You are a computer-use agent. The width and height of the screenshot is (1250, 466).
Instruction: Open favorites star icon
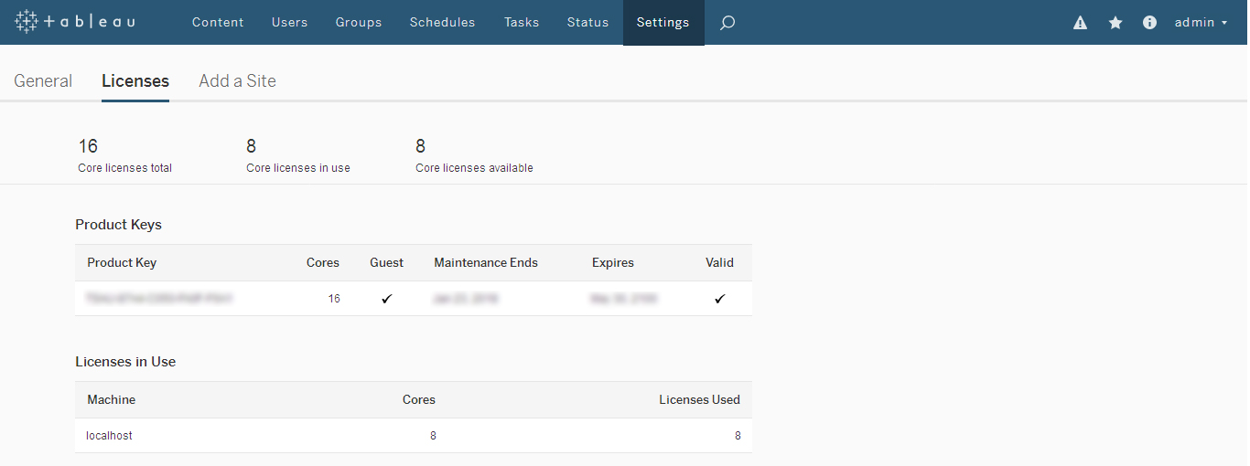(1115, 23)
